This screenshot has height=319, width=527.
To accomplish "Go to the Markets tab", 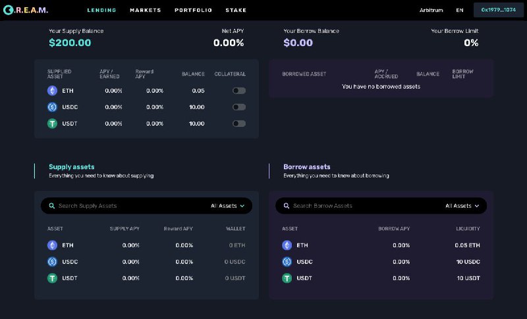I will point(145,10).
